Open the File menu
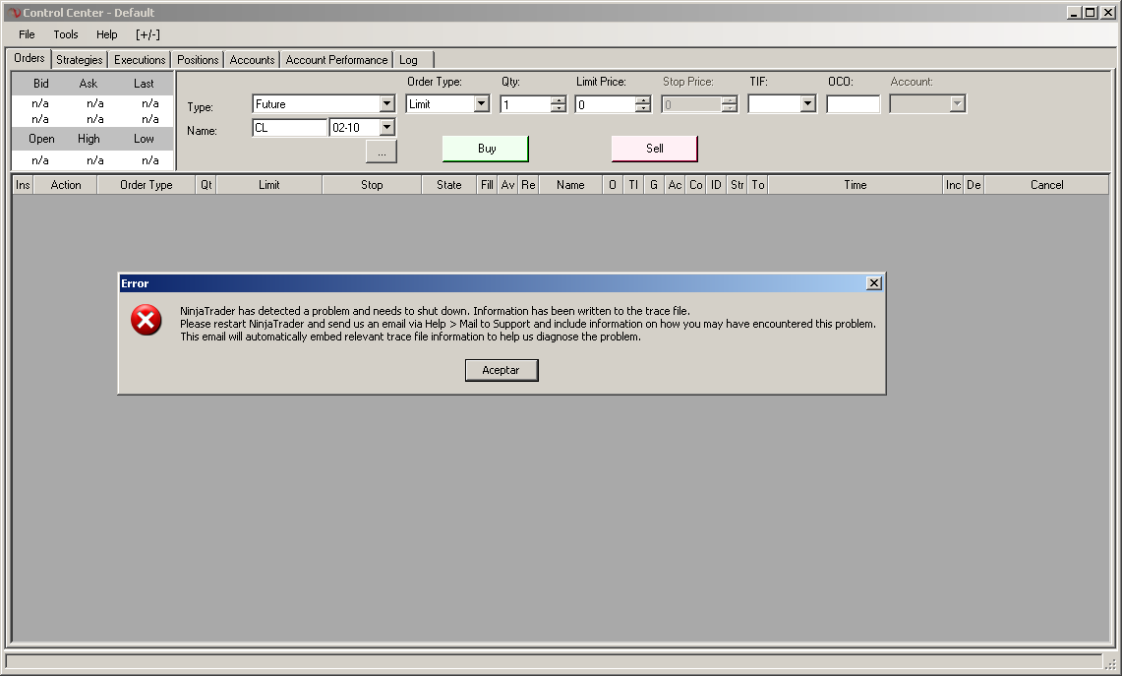Image resolution: width=1122 pixels, height=676 pixels. (x=27, y=34)
